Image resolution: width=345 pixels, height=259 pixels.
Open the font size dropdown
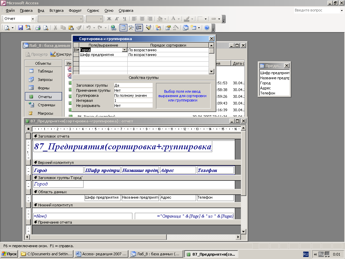[101, 19]
